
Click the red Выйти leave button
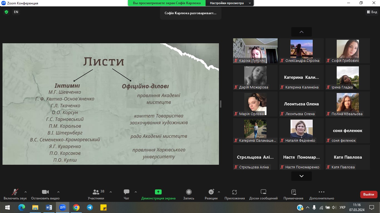tap(369, 194)
